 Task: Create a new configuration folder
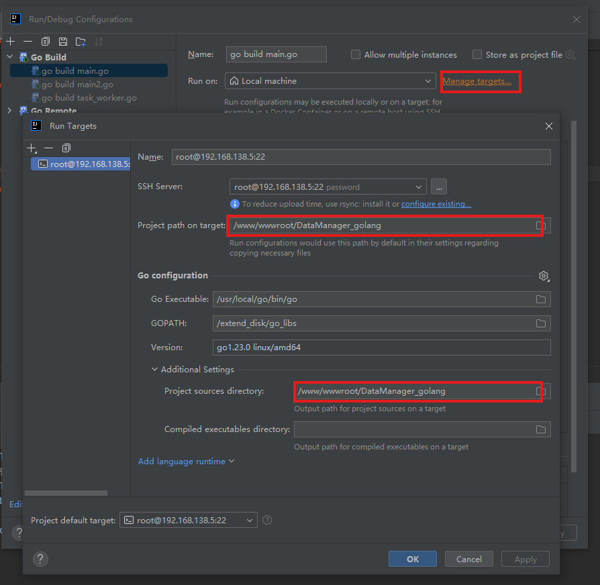81,42
